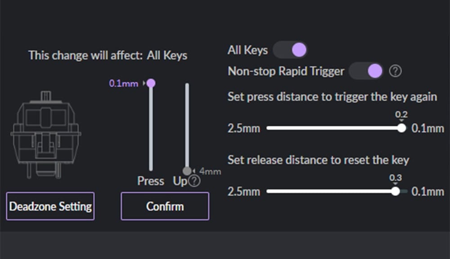The width and height of the screenshot is (450, 259).
Task: Click the small arrow marker beside 0.1mm label
Action: 144,83
